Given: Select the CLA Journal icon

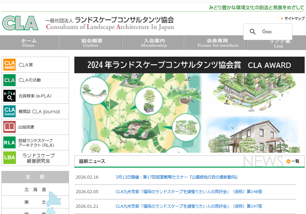Looking at the screenshot, I should pos(10,111).
